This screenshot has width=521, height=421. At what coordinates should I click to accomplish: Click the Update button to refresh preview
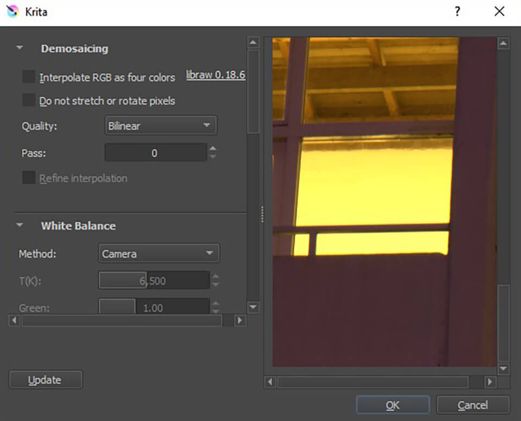click(x=45, y=379)
